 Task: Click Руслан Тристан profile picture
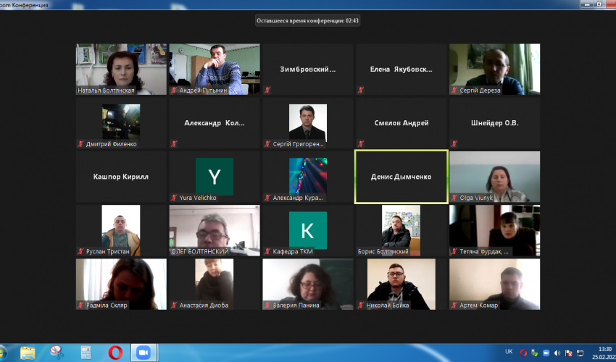(x=121, y=230)
